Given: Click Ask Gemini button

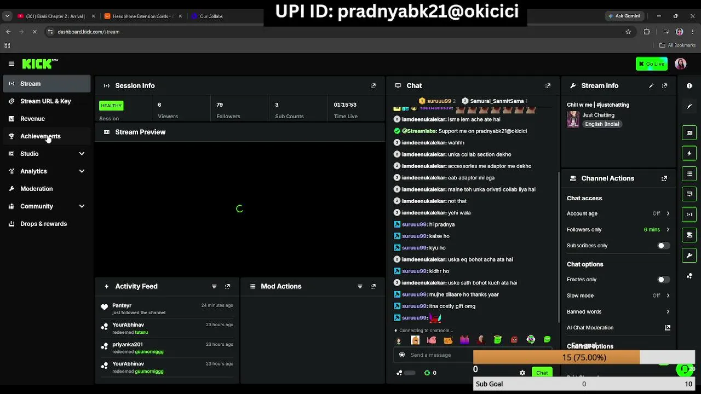Looking at the screenshot, I should [624, 16].
